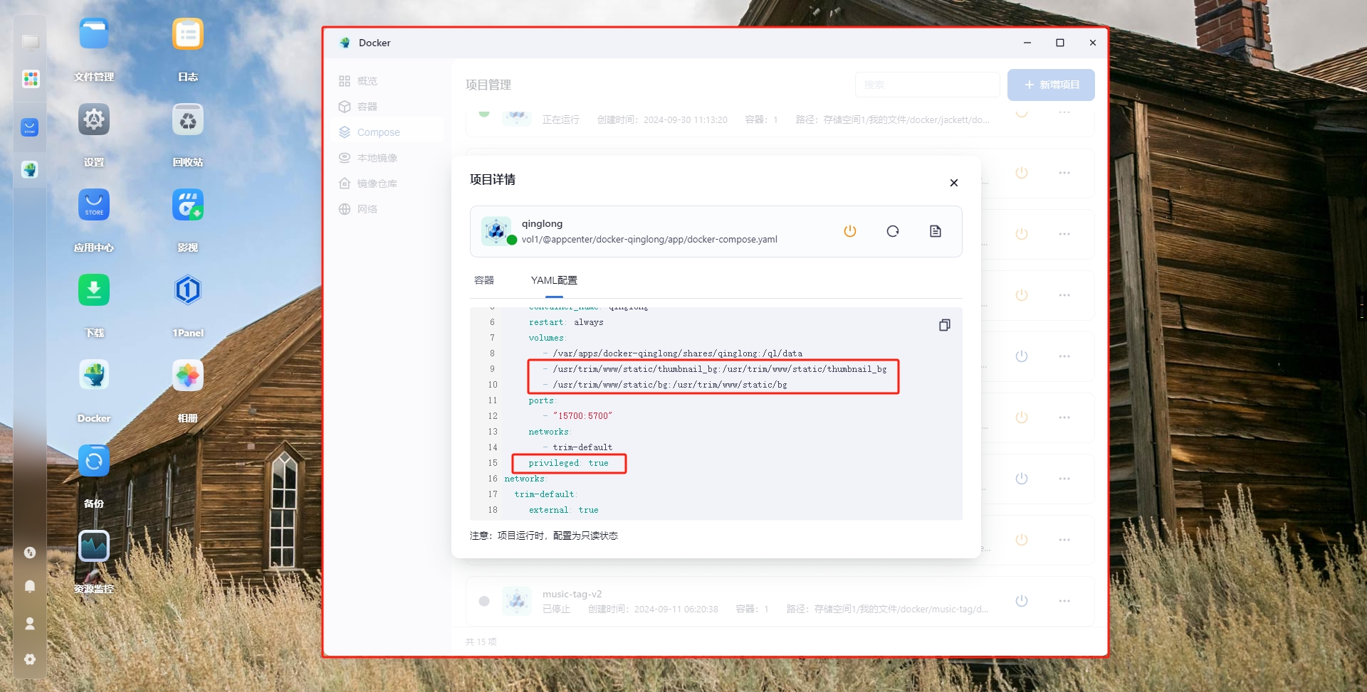Screen dimensions: 1367x692
Task: Click the app grid icon in left dock
Action: (x=30, y=79)
